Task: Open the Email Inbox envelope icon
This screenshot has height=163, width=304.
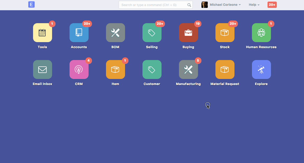Action: pos(43,70)
